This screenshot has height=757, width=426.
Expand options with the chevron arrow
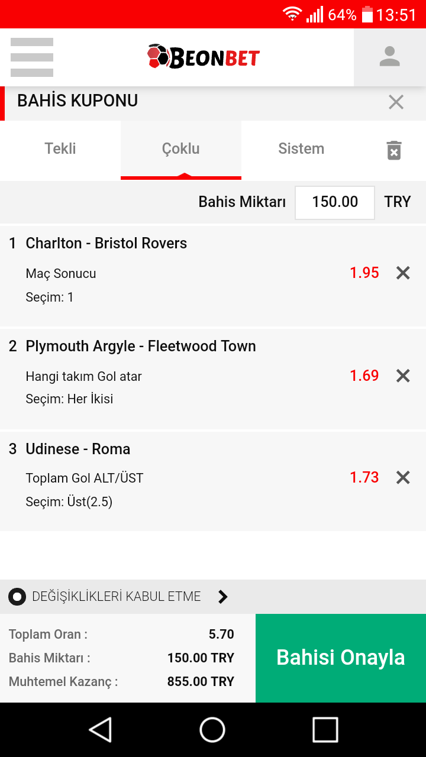(x=222, y=597)
